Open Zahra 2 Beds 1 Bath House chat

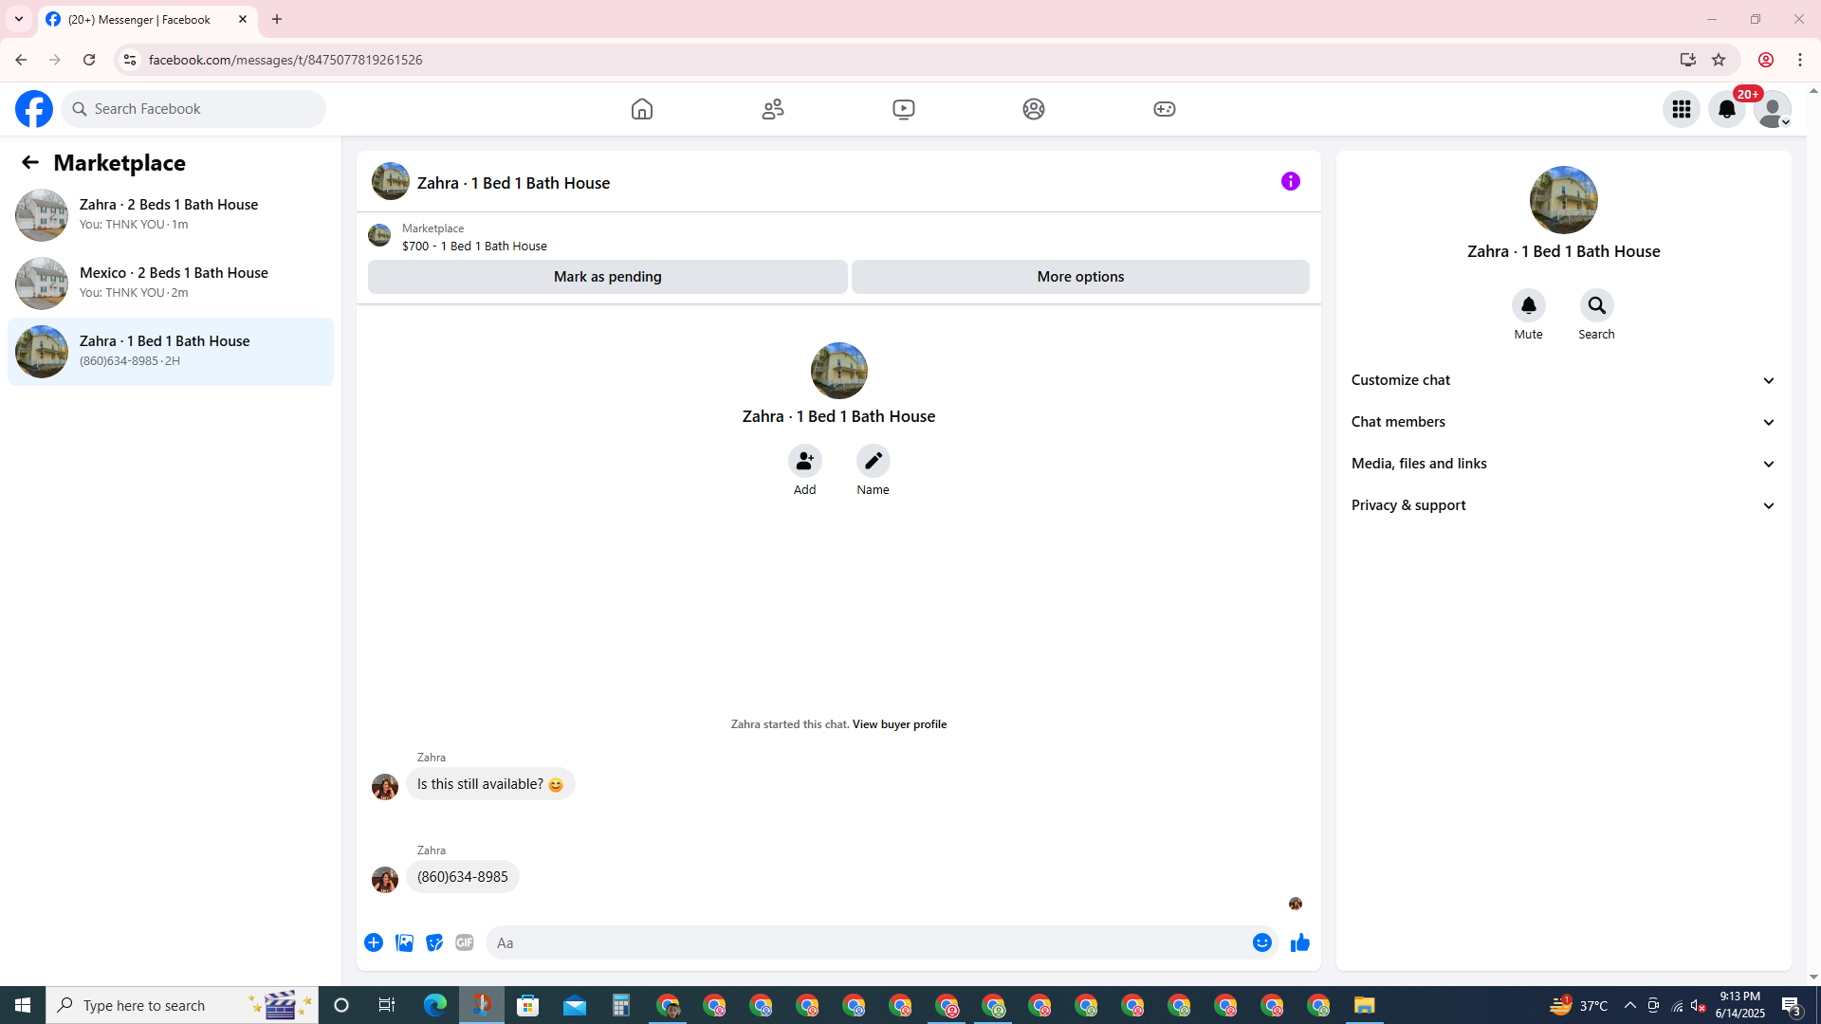pos(171,214)
